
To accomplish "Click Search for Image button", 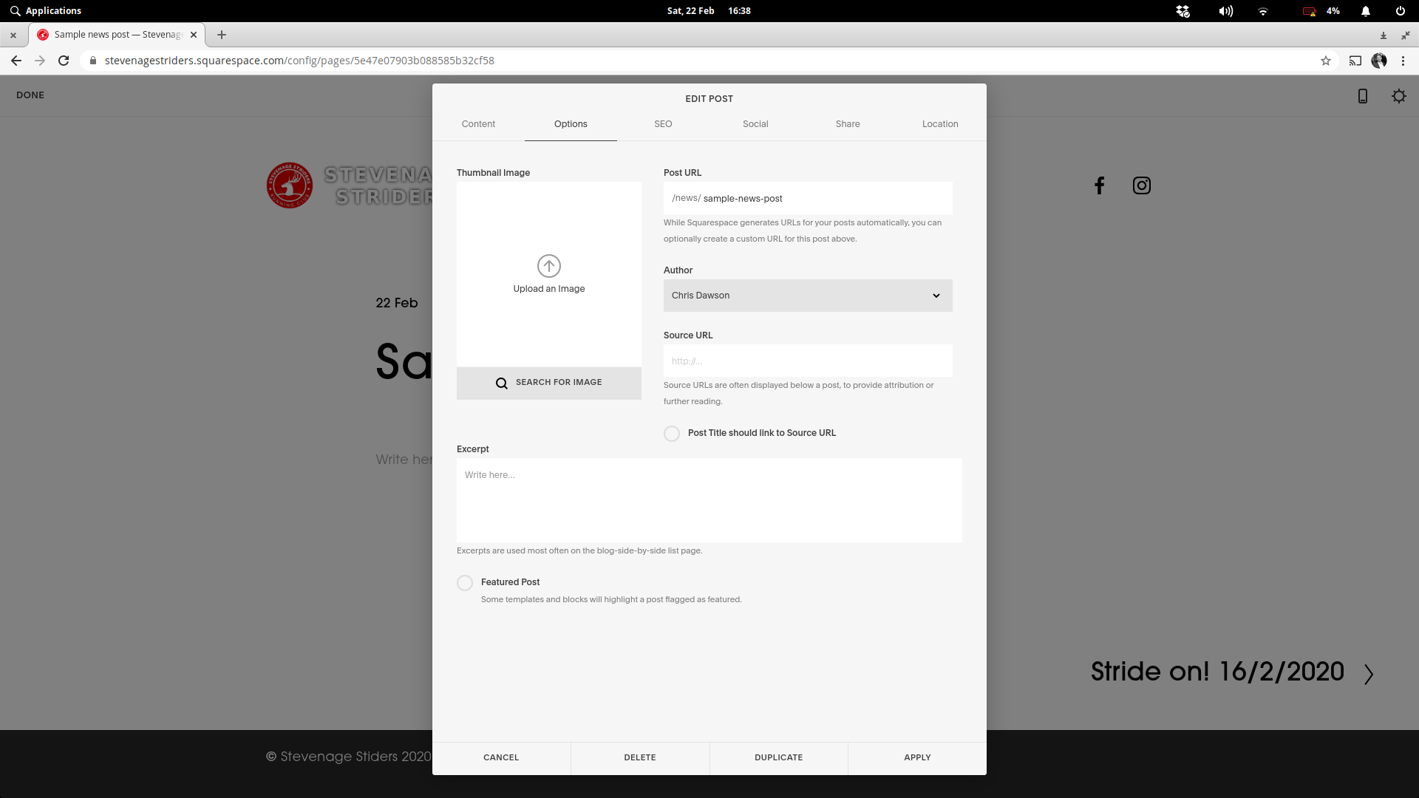I will coord(549,383).
